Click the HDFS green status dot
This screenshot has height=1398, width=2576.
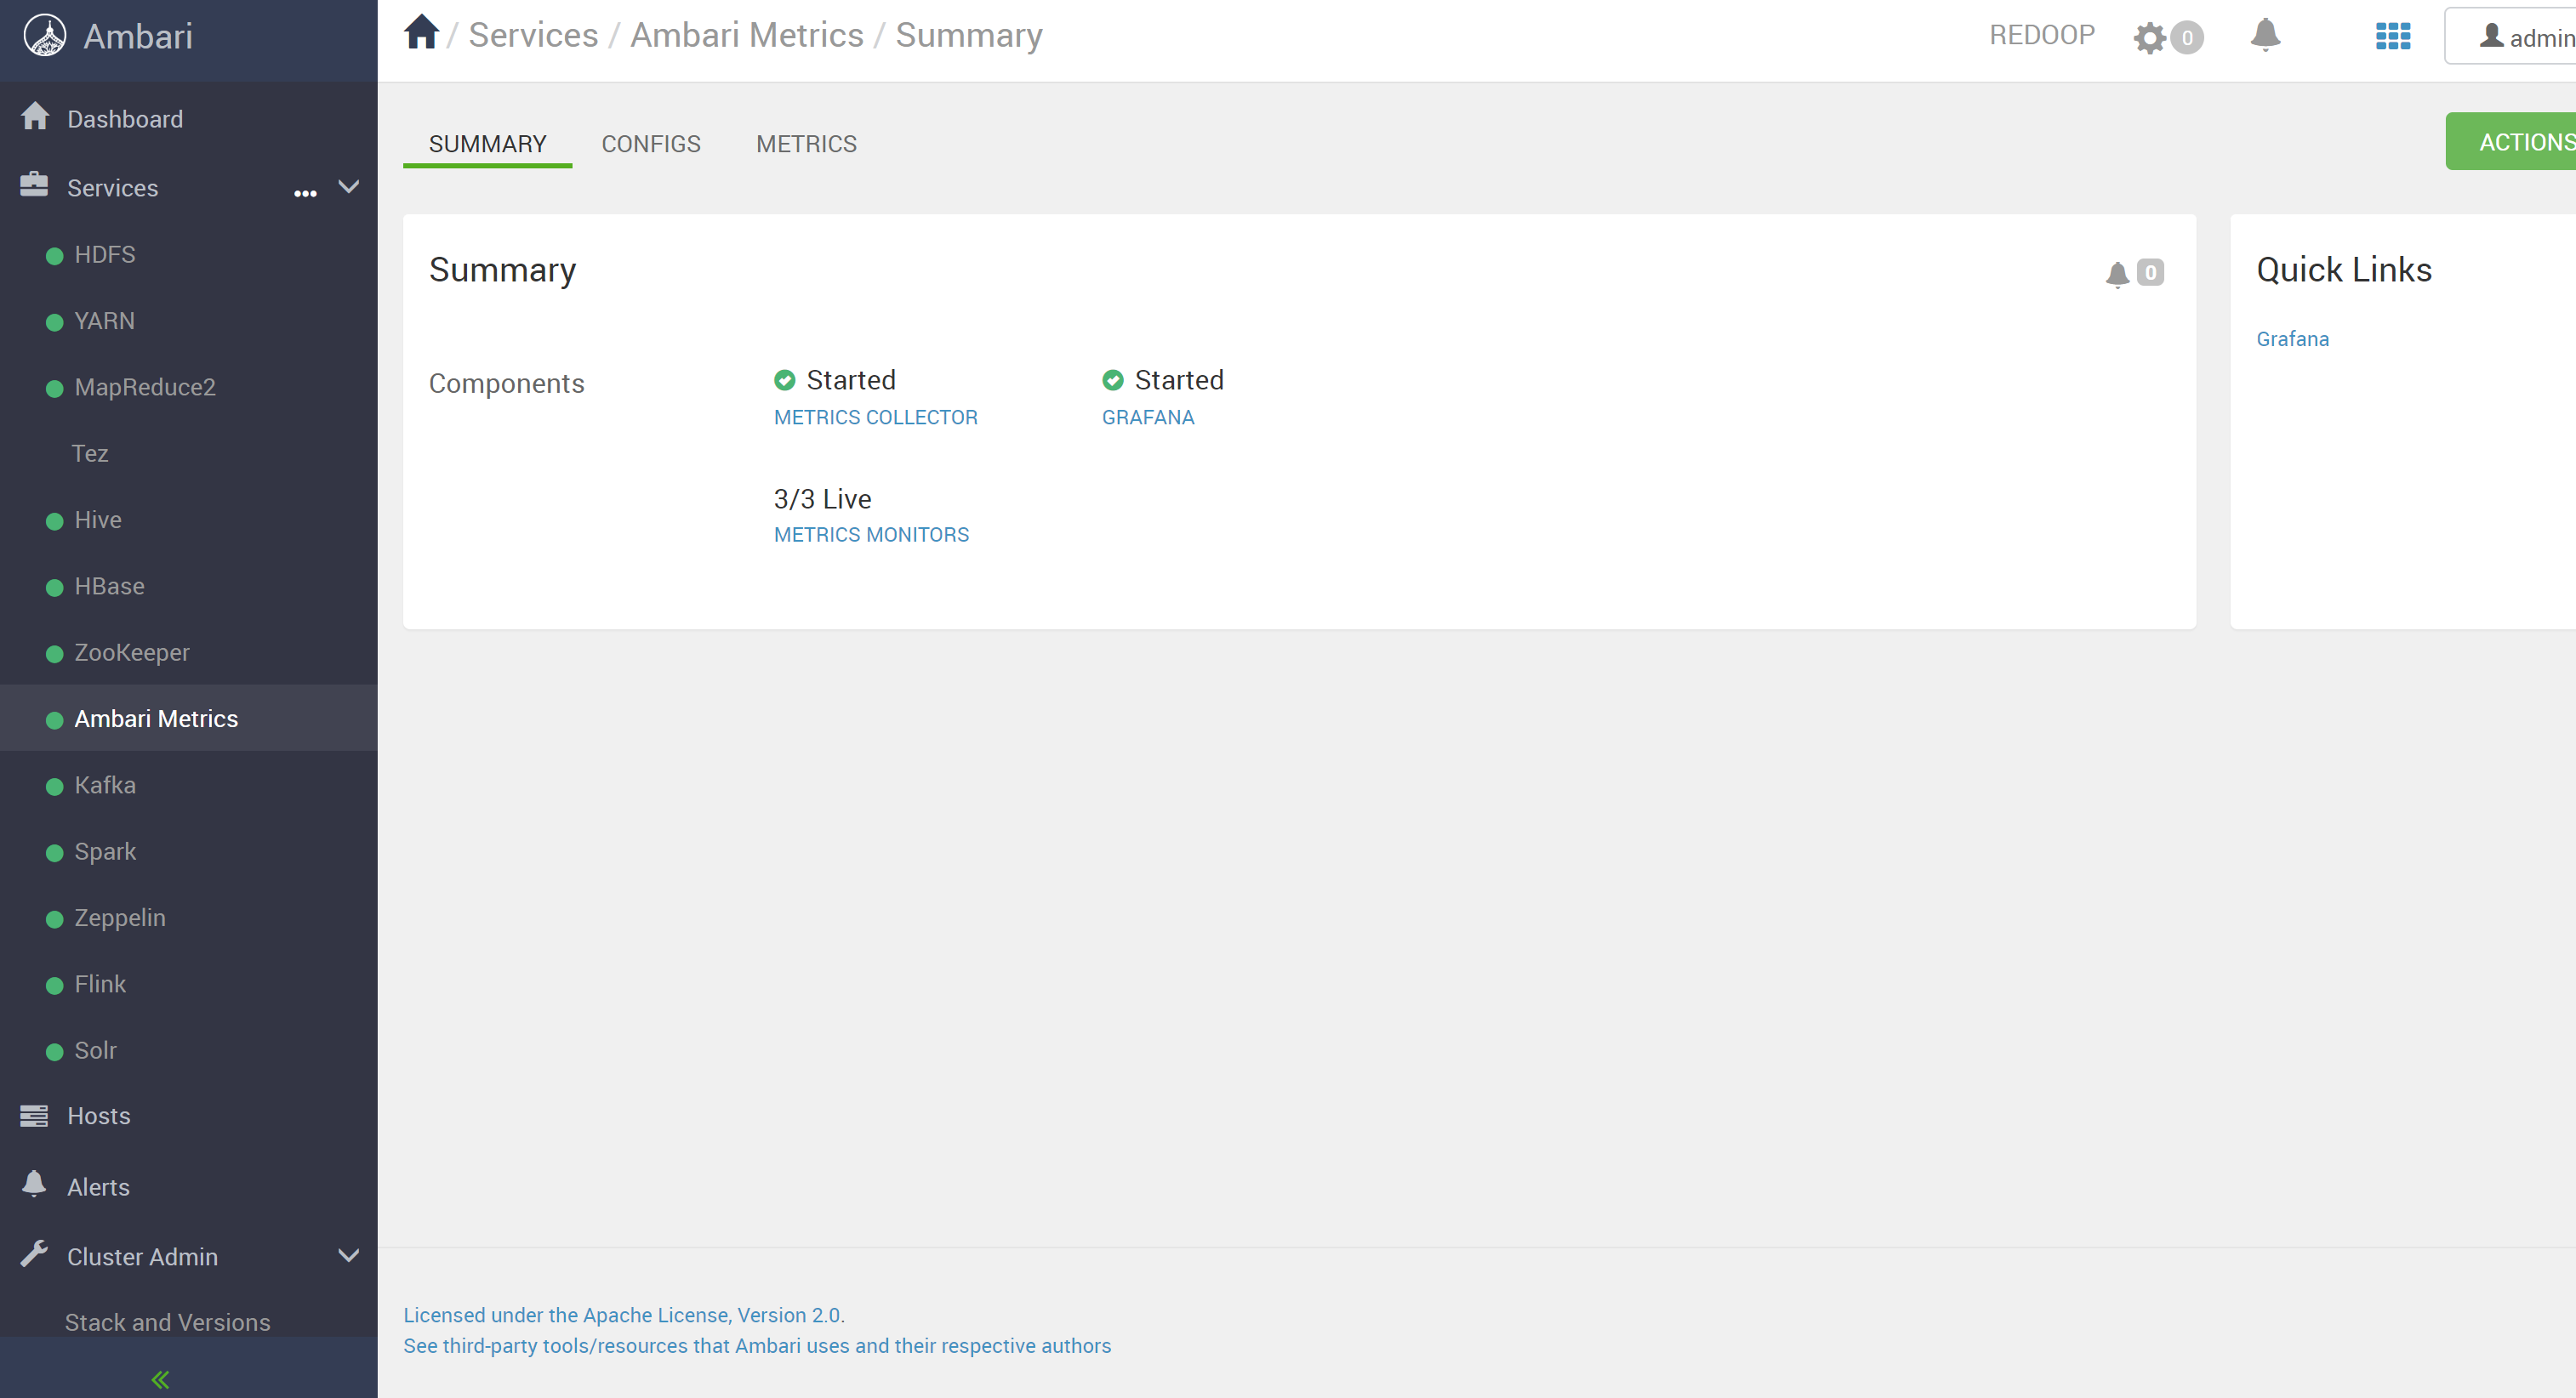click(55, 256)
